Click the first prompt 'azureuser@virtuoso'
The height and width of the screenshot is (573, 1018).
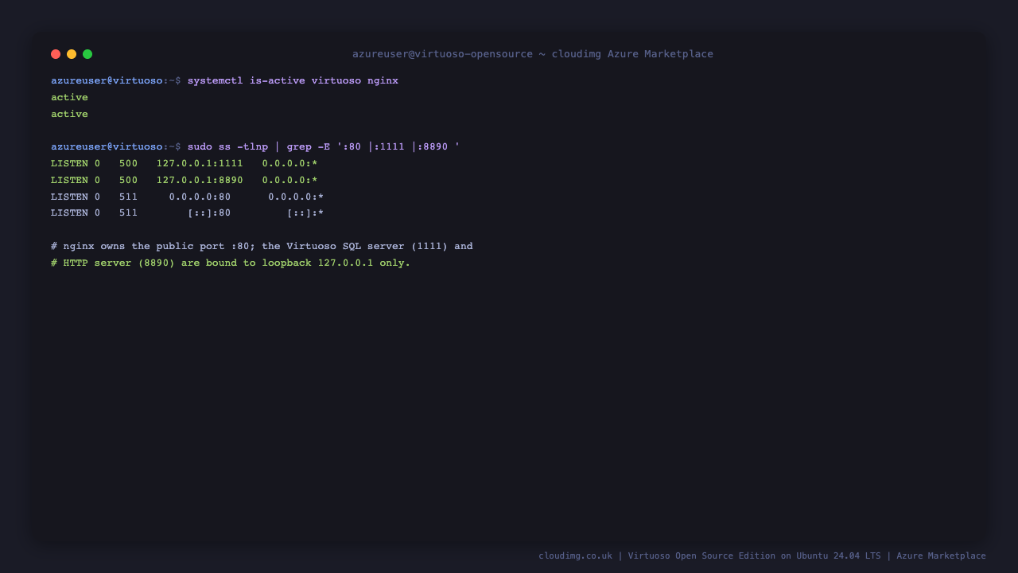tap(107, 80)
